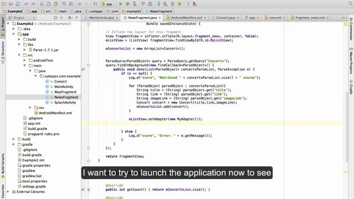This screenshot has height=199, width=354.
Task: Click the Debug app bug icon
Action: click(128, 4)
